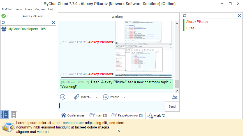Click the green online status icon
Viewport: 243px width, 136px height.
(4, 16)
